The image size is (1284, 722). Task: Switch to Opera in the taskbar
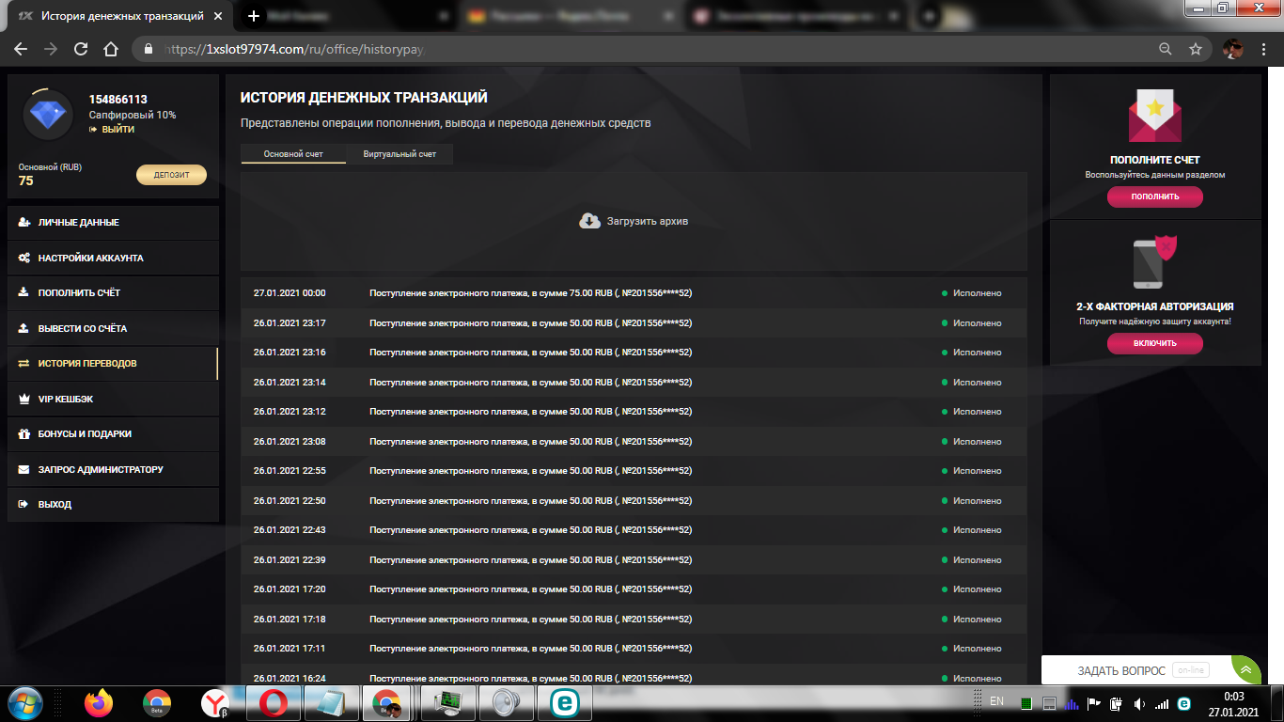point(274,703)
